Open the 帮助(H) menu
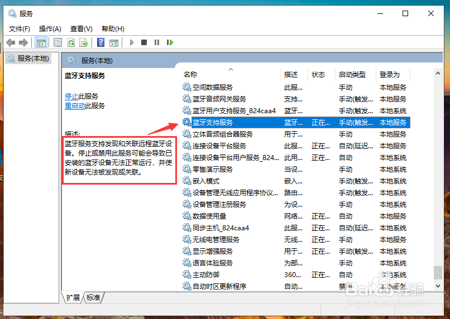 click(113, 29)
